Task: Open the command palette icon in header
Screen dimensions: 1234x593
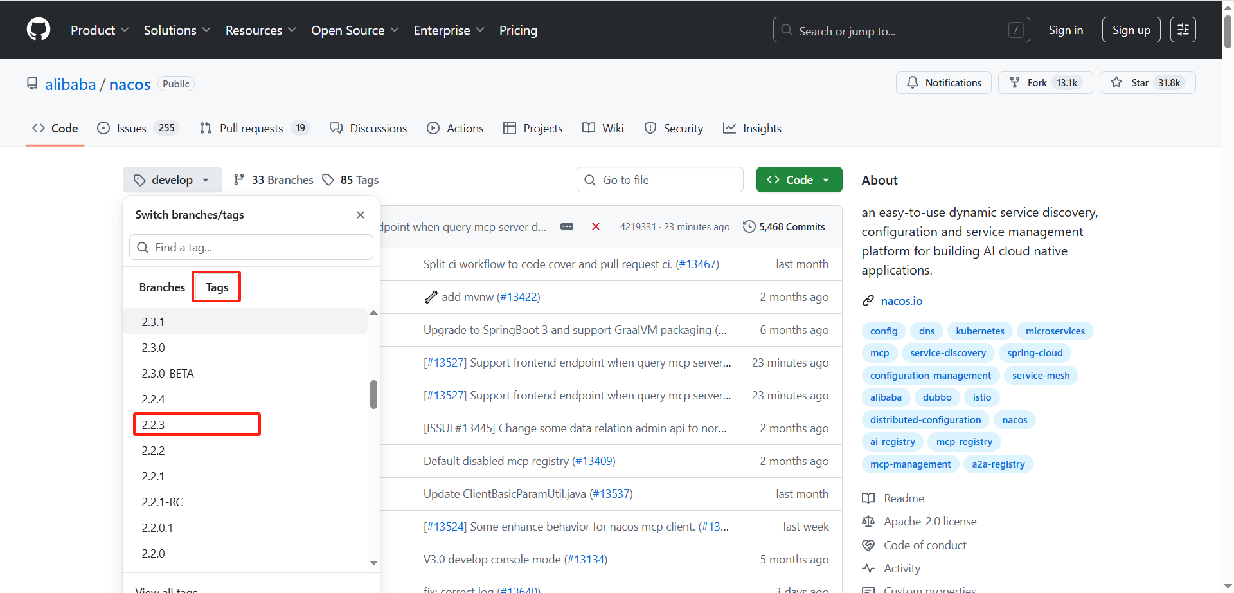Action: [1183, 30]
